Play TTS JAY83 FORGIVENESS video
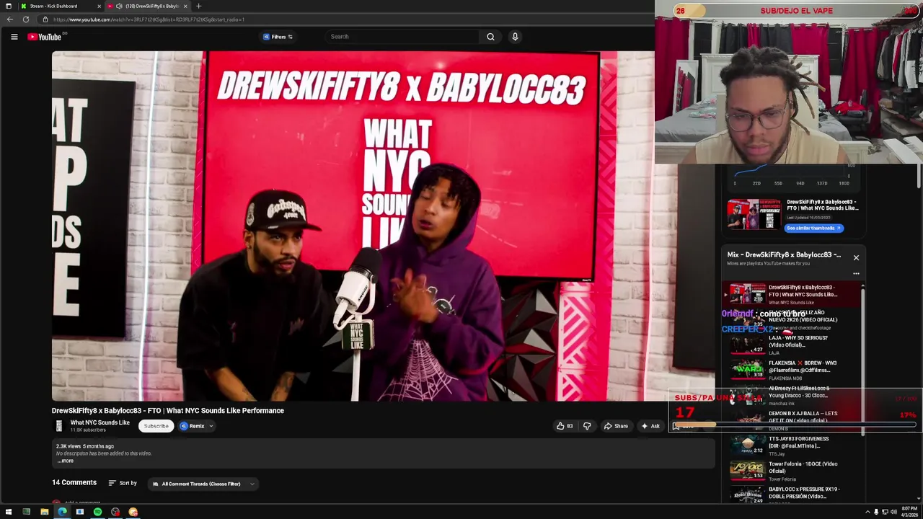Screen dimensions: 923x519 pyautogui.click(x=792, y=445)
